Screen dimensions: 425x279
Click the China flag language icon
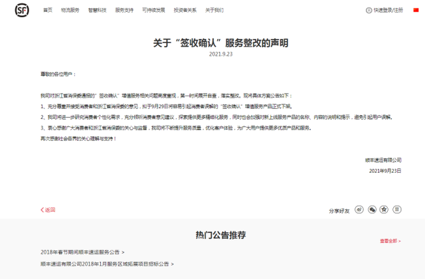pyautogui.click(x=416, y=10)
